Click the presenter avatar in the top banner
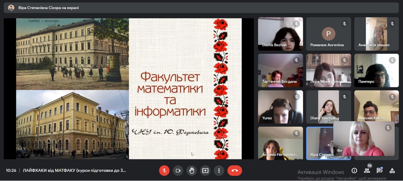403x181 pixels. coord(11,8)
